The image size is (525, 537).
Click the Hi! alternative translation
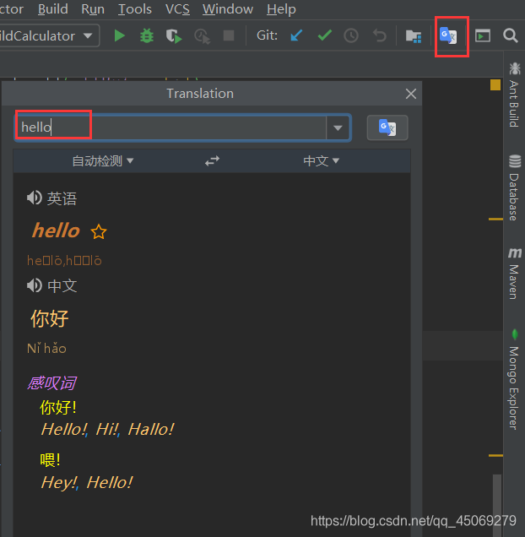(106, 429)
